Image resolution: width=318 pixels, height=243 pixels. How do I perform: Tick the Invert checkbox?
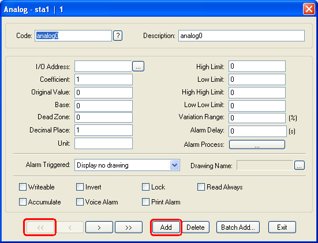pyautogui.click(x=80, y=187)
